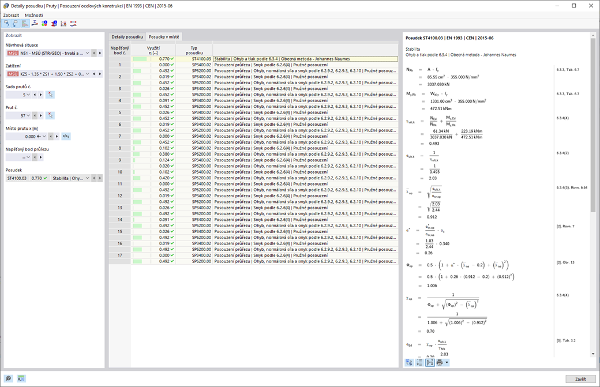
Task: Select next member set number
Action: pos(41,95)
